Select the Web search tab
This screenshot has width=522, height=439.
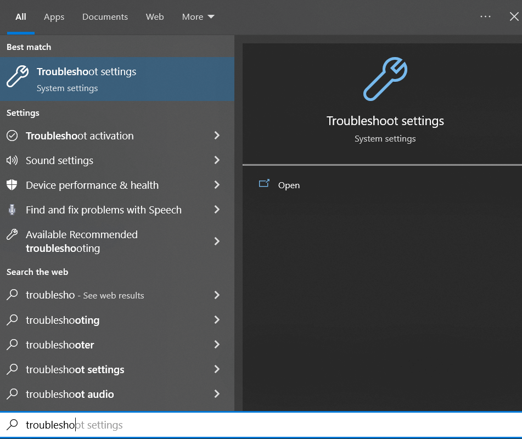[155, 17]
